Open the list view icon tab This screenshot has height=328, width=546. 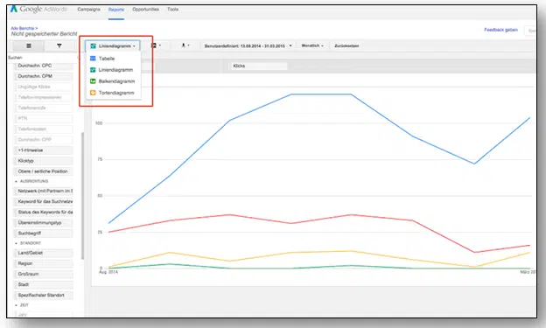(x=29, y=46)
